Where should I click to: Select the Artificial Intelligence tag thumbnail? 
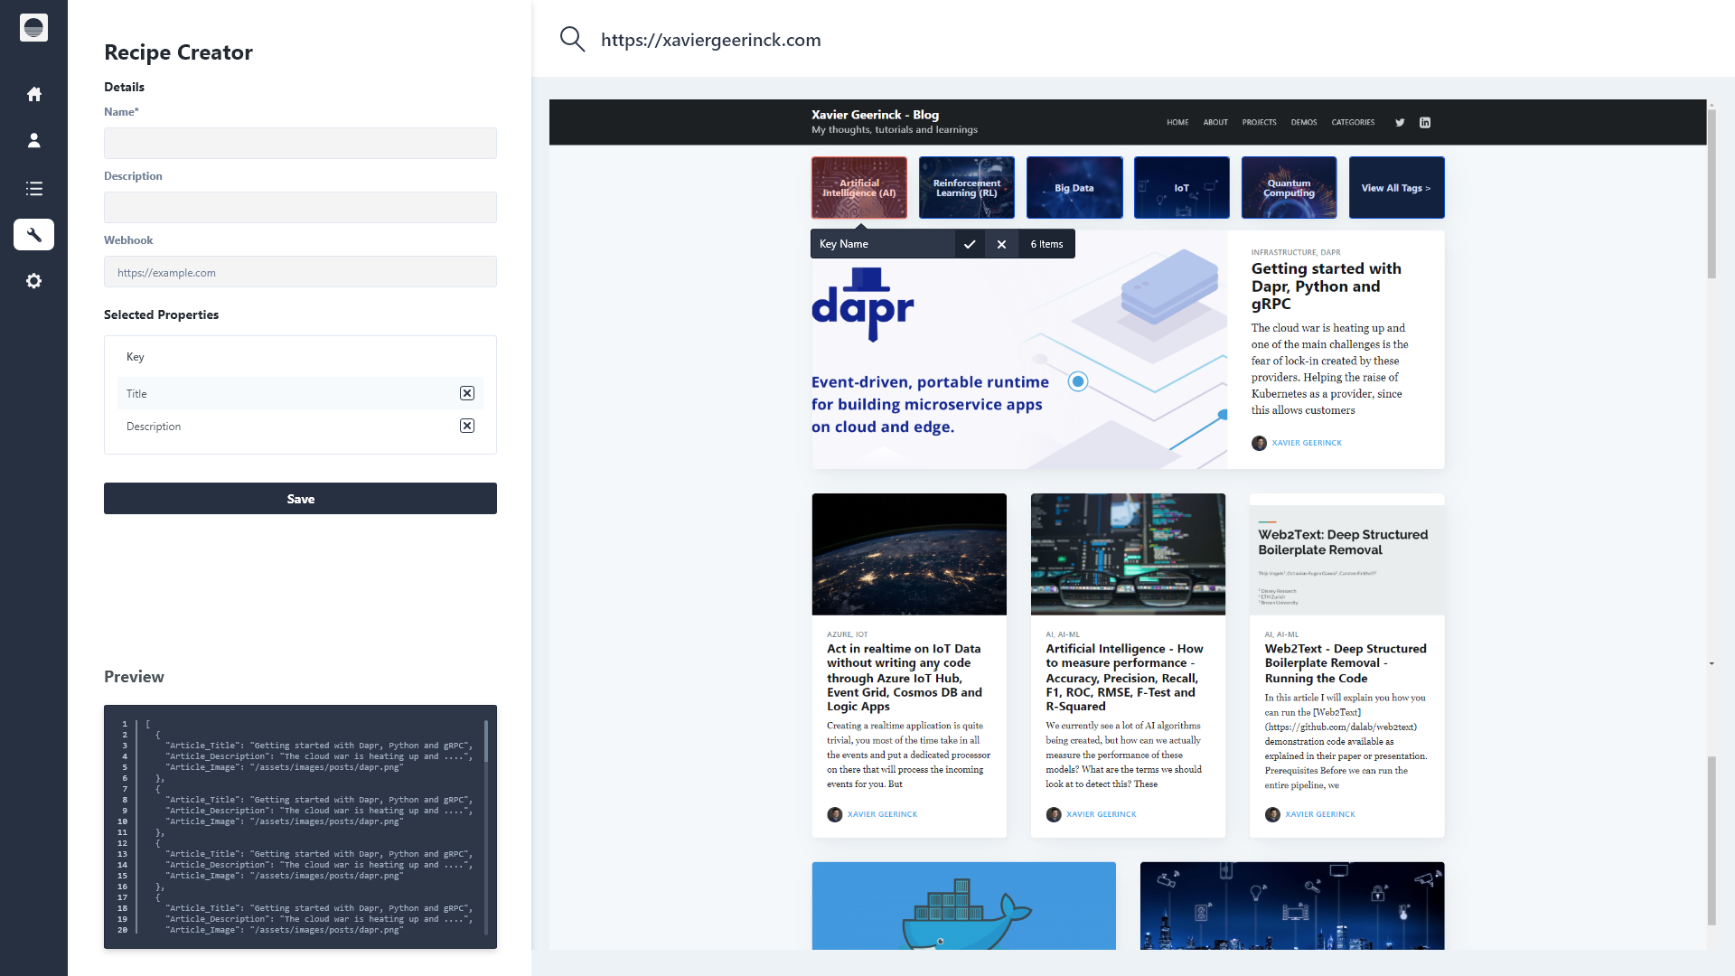coord(858,188)
